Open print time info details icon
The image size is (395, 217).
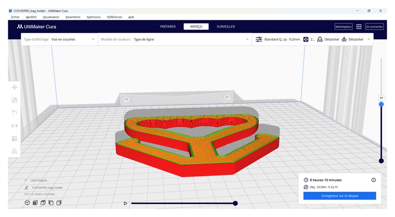click(373, 180)
